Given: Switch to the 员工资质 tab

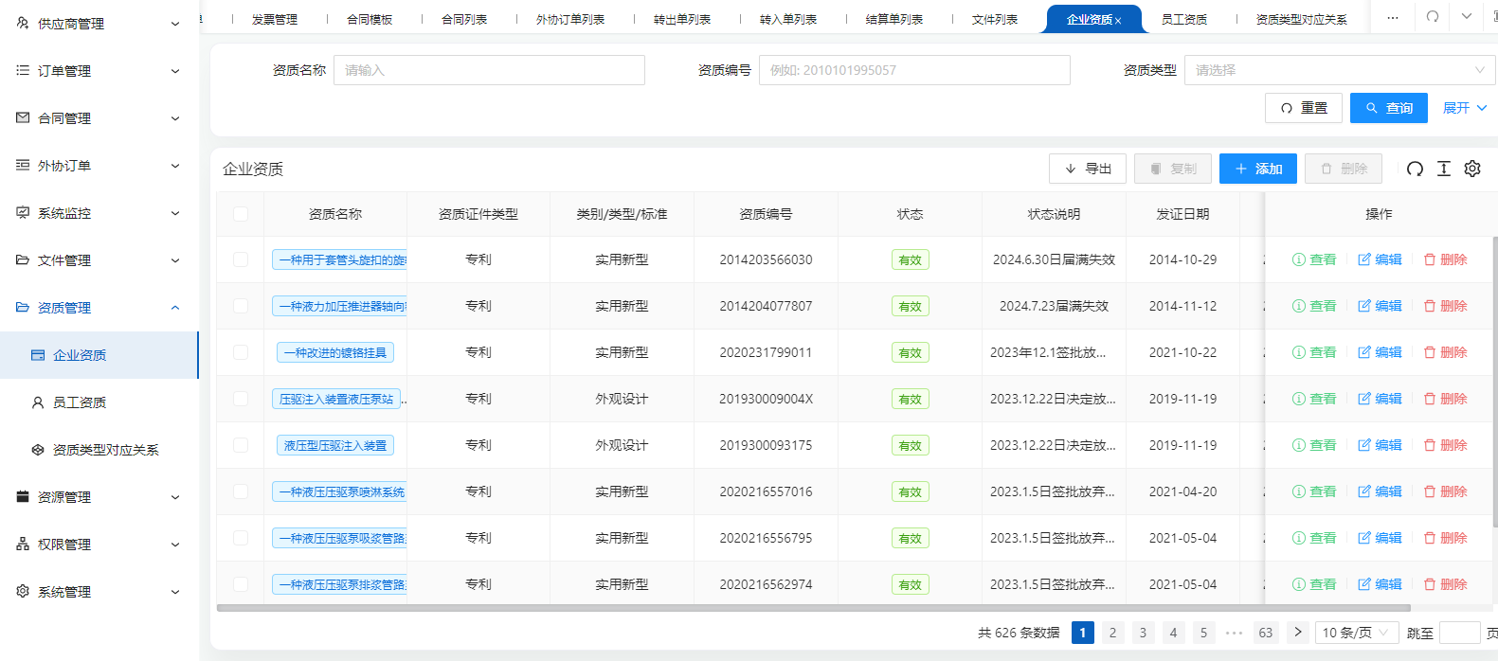Looking at the screenshot, I should [1183, 19].
